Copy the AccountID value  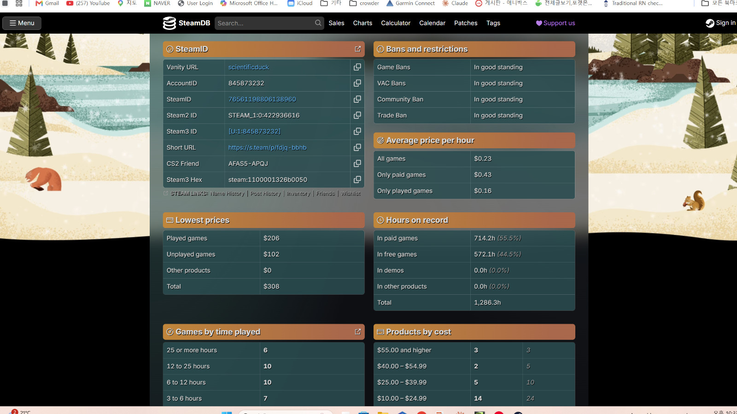click(357, 83)
